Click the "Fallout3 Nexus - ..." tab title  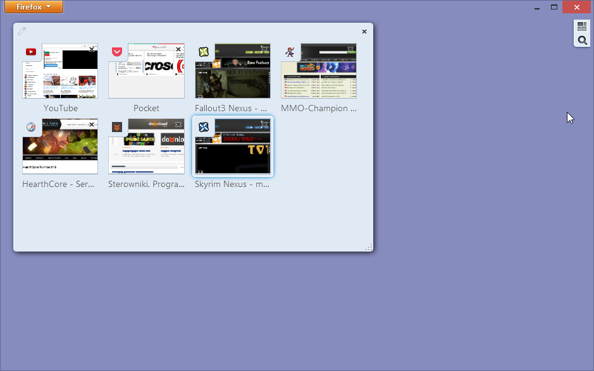tap(231, 108)
